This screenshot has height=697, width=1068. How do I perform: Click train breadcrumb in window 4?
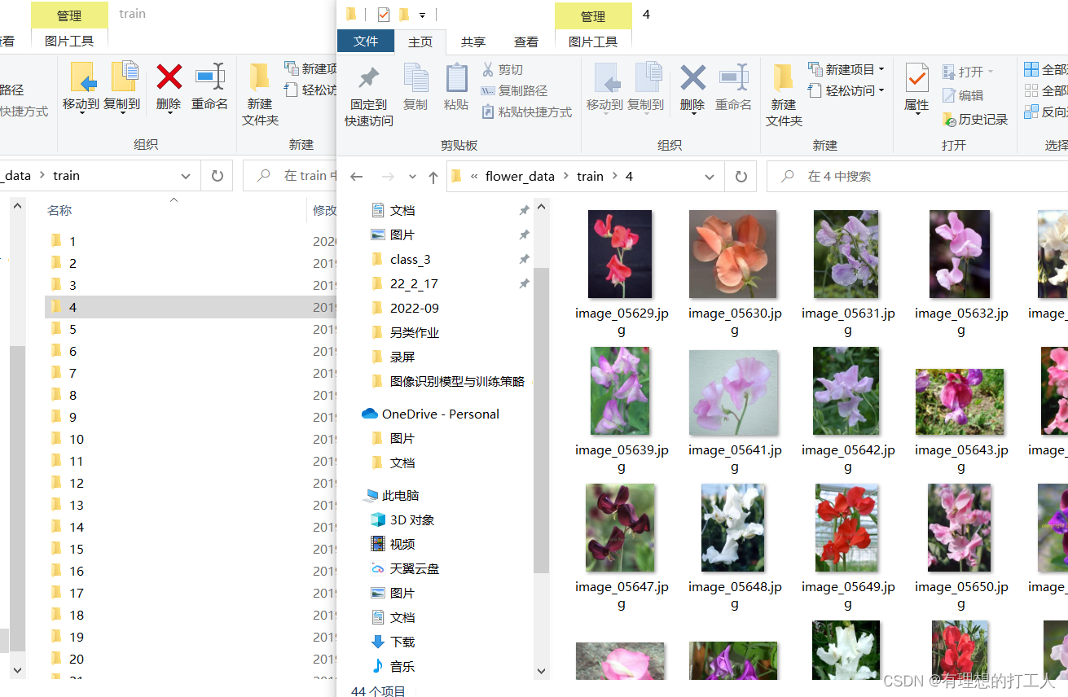click(x=590, y=176)
